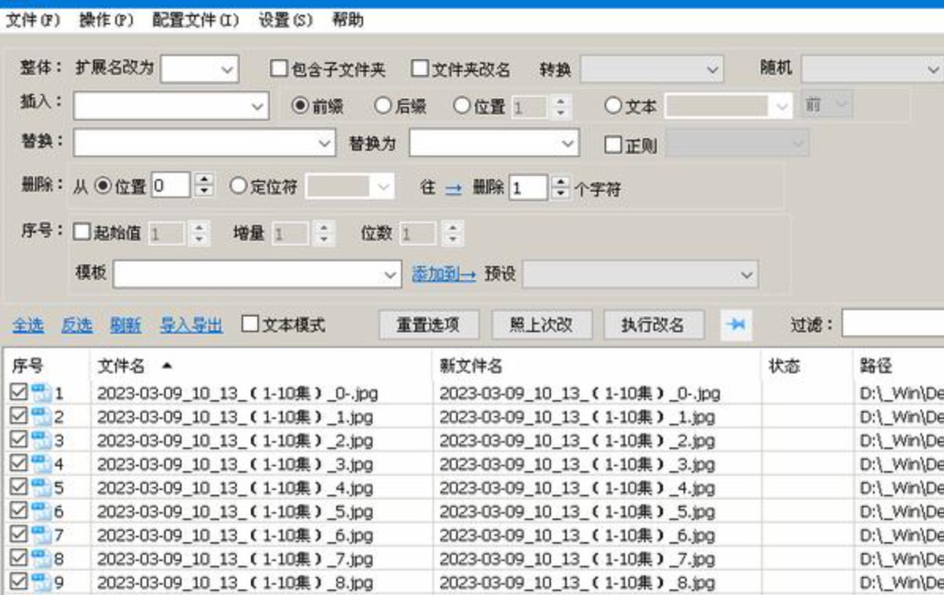Click the 刷新 link
Image resolution: width=944 pixels, height=595 pixels.
125,325
